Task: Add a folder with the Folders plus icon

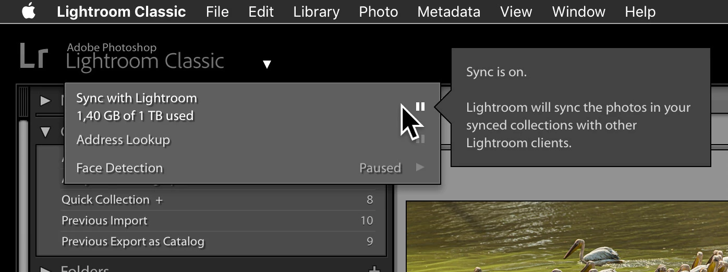Action: pos(374,269)
